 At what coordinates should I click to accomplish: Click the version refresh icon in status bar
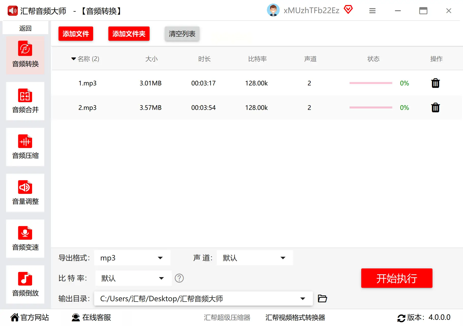[x=401, y=317]
